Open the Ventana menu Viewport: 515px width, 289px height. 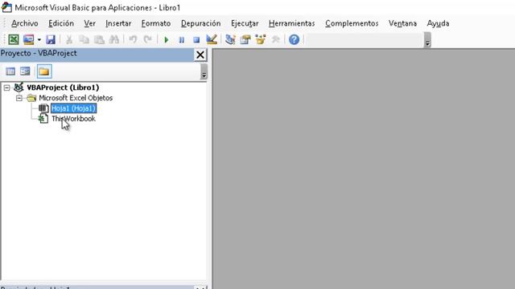(x=402, y=23)
